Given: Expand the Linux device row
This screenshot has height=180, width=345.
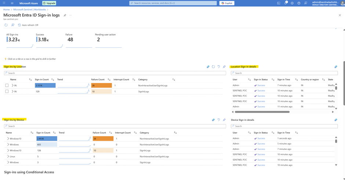Looking at the screenshot, I should point(8,156).
